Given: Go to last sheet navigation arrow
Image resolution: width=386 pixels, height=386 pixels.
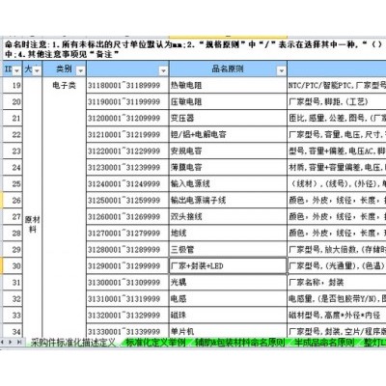Looking at the screenshot, I should (19, 343).
